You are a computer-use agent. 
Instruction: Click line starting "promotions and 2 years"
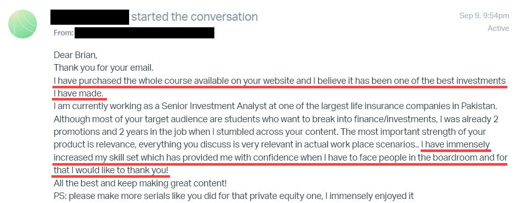pyautogui.click(x=275, y=132)
